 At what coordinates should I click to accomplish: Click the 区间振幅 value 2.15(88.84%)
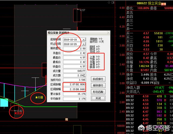point(75,89)
